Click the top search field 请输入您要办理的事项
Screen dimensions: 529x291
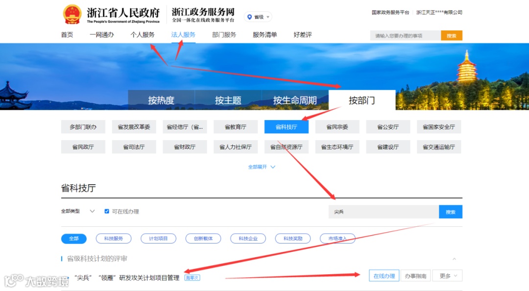click(406, 35)
